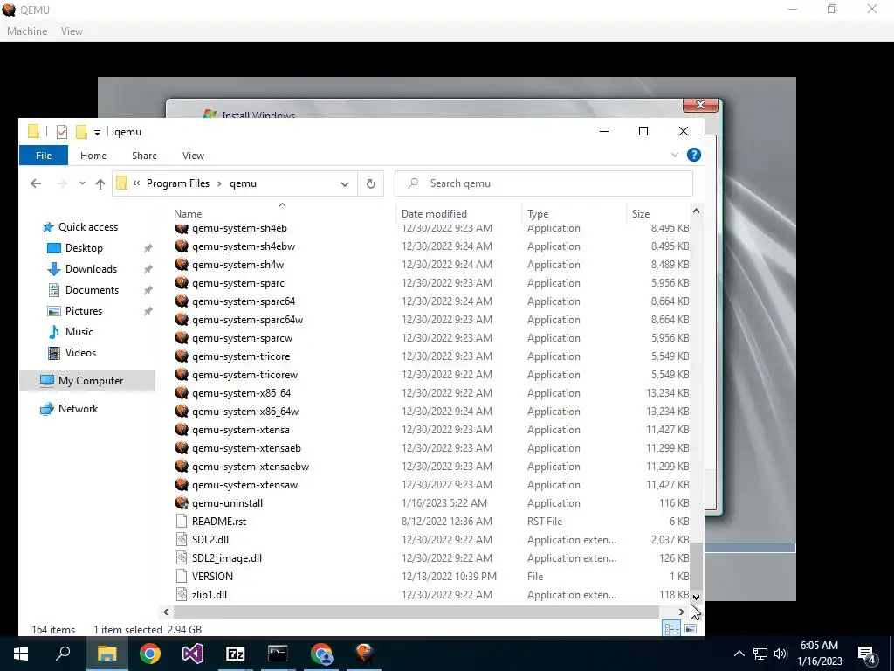Select the qemu-system-xtensaeb application icon

(x=182, y=447)
